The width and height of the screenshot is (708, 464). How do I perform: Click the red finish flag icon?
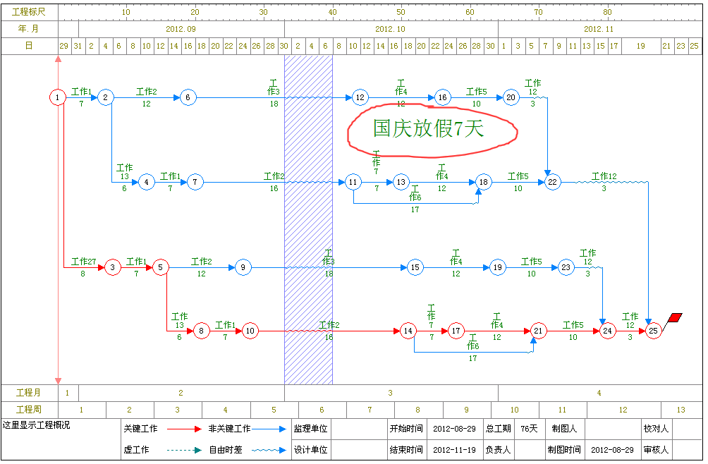(x=674, y=318)
